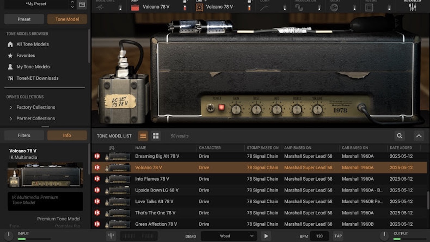Click the Output level knob
The image size is (430, 242).
pos(384,236)
